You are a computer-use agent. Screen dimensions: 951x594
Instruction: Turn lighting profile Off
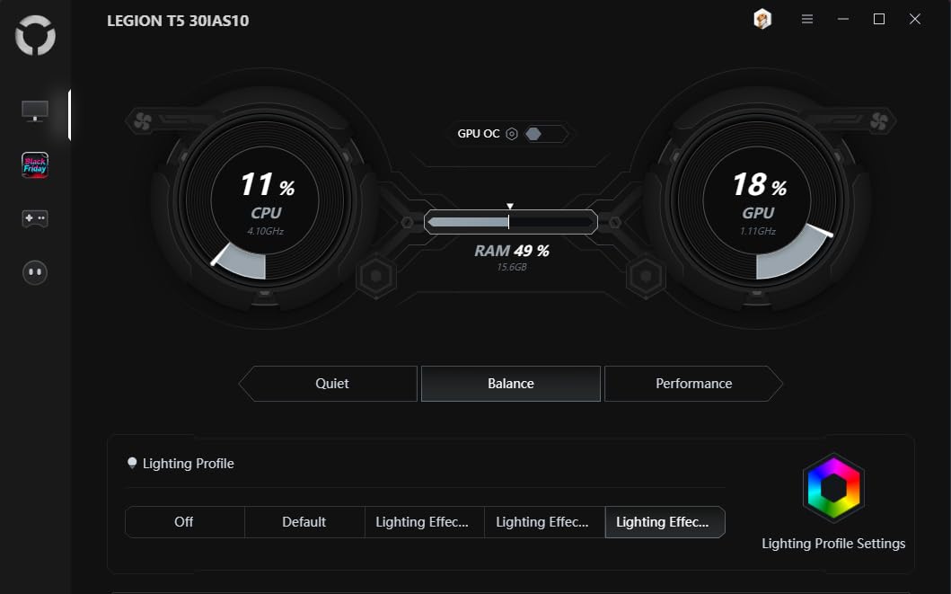click(184, 522)
